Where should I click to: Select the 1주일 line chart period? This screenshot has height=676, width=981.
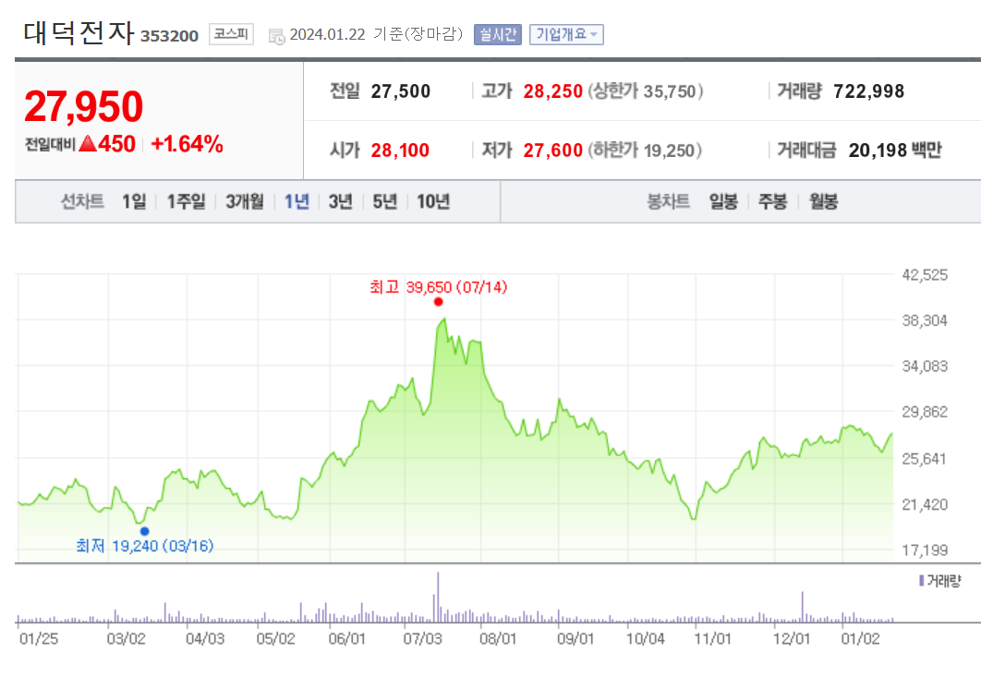[x=186, y=201]
